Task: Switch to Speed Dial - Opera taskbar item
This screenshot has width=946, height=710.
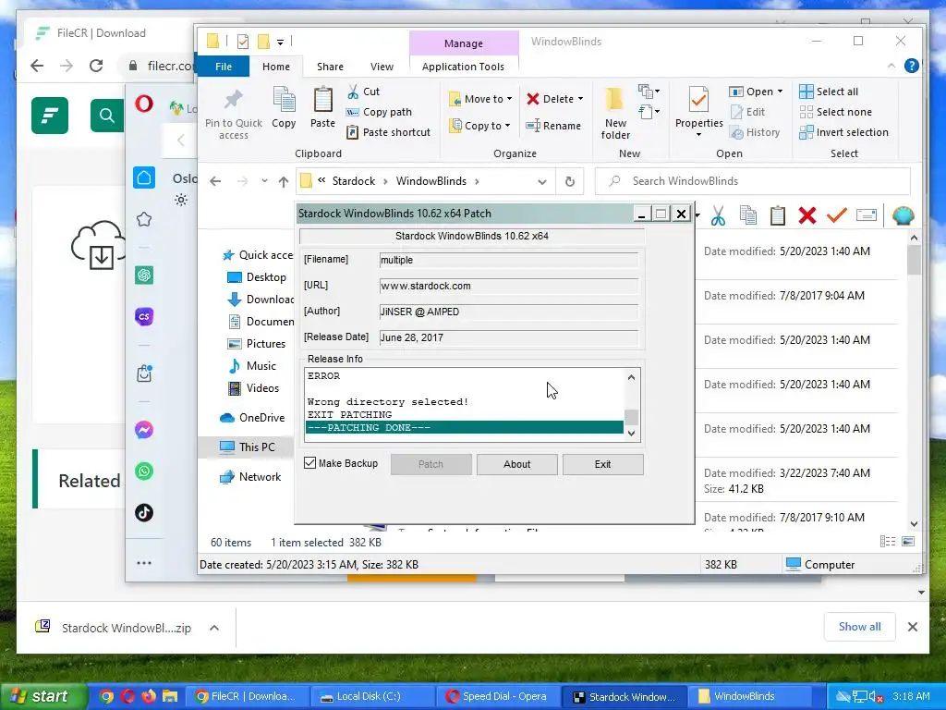Action: (498, 696)
